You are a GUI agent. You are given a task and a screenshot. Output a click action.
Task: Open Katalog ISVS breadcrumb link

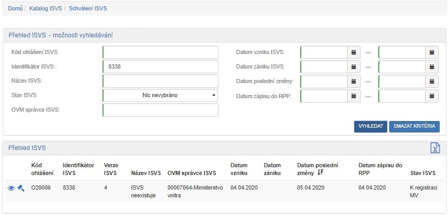pyautogui.click(x=46, y=9)
